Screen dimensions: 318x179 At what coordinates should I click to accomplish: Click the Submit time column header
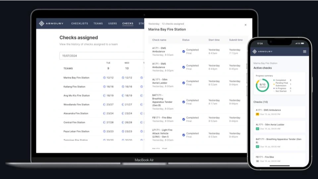click(x=236, y=40)
